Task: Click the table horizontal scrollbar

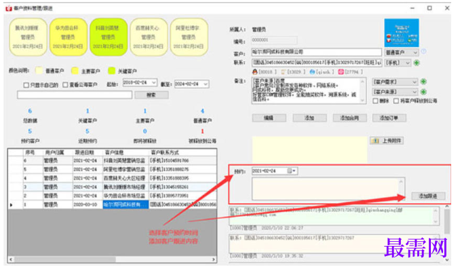Action: [x=113, y=259]
